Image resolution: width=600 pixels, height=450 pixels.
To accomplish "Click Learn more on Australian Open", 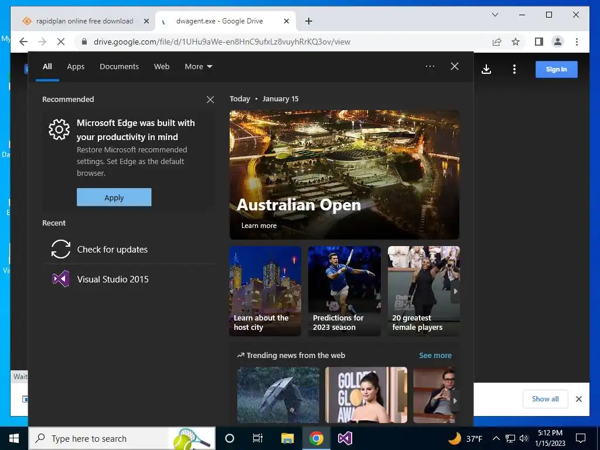I will click(259, 226).
